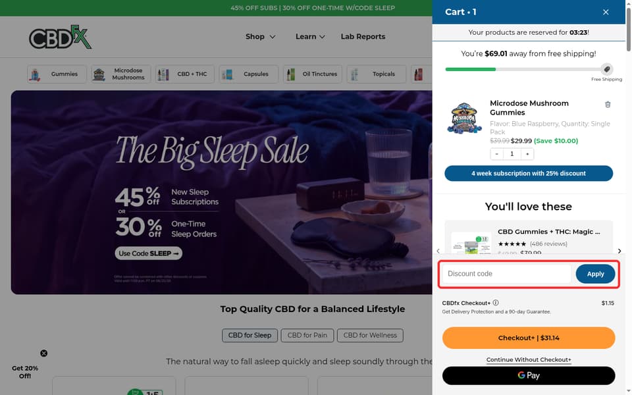The image size is (632, 395).
Task: Close the cart drawer with the X
Action: click(x=606, y=12)
